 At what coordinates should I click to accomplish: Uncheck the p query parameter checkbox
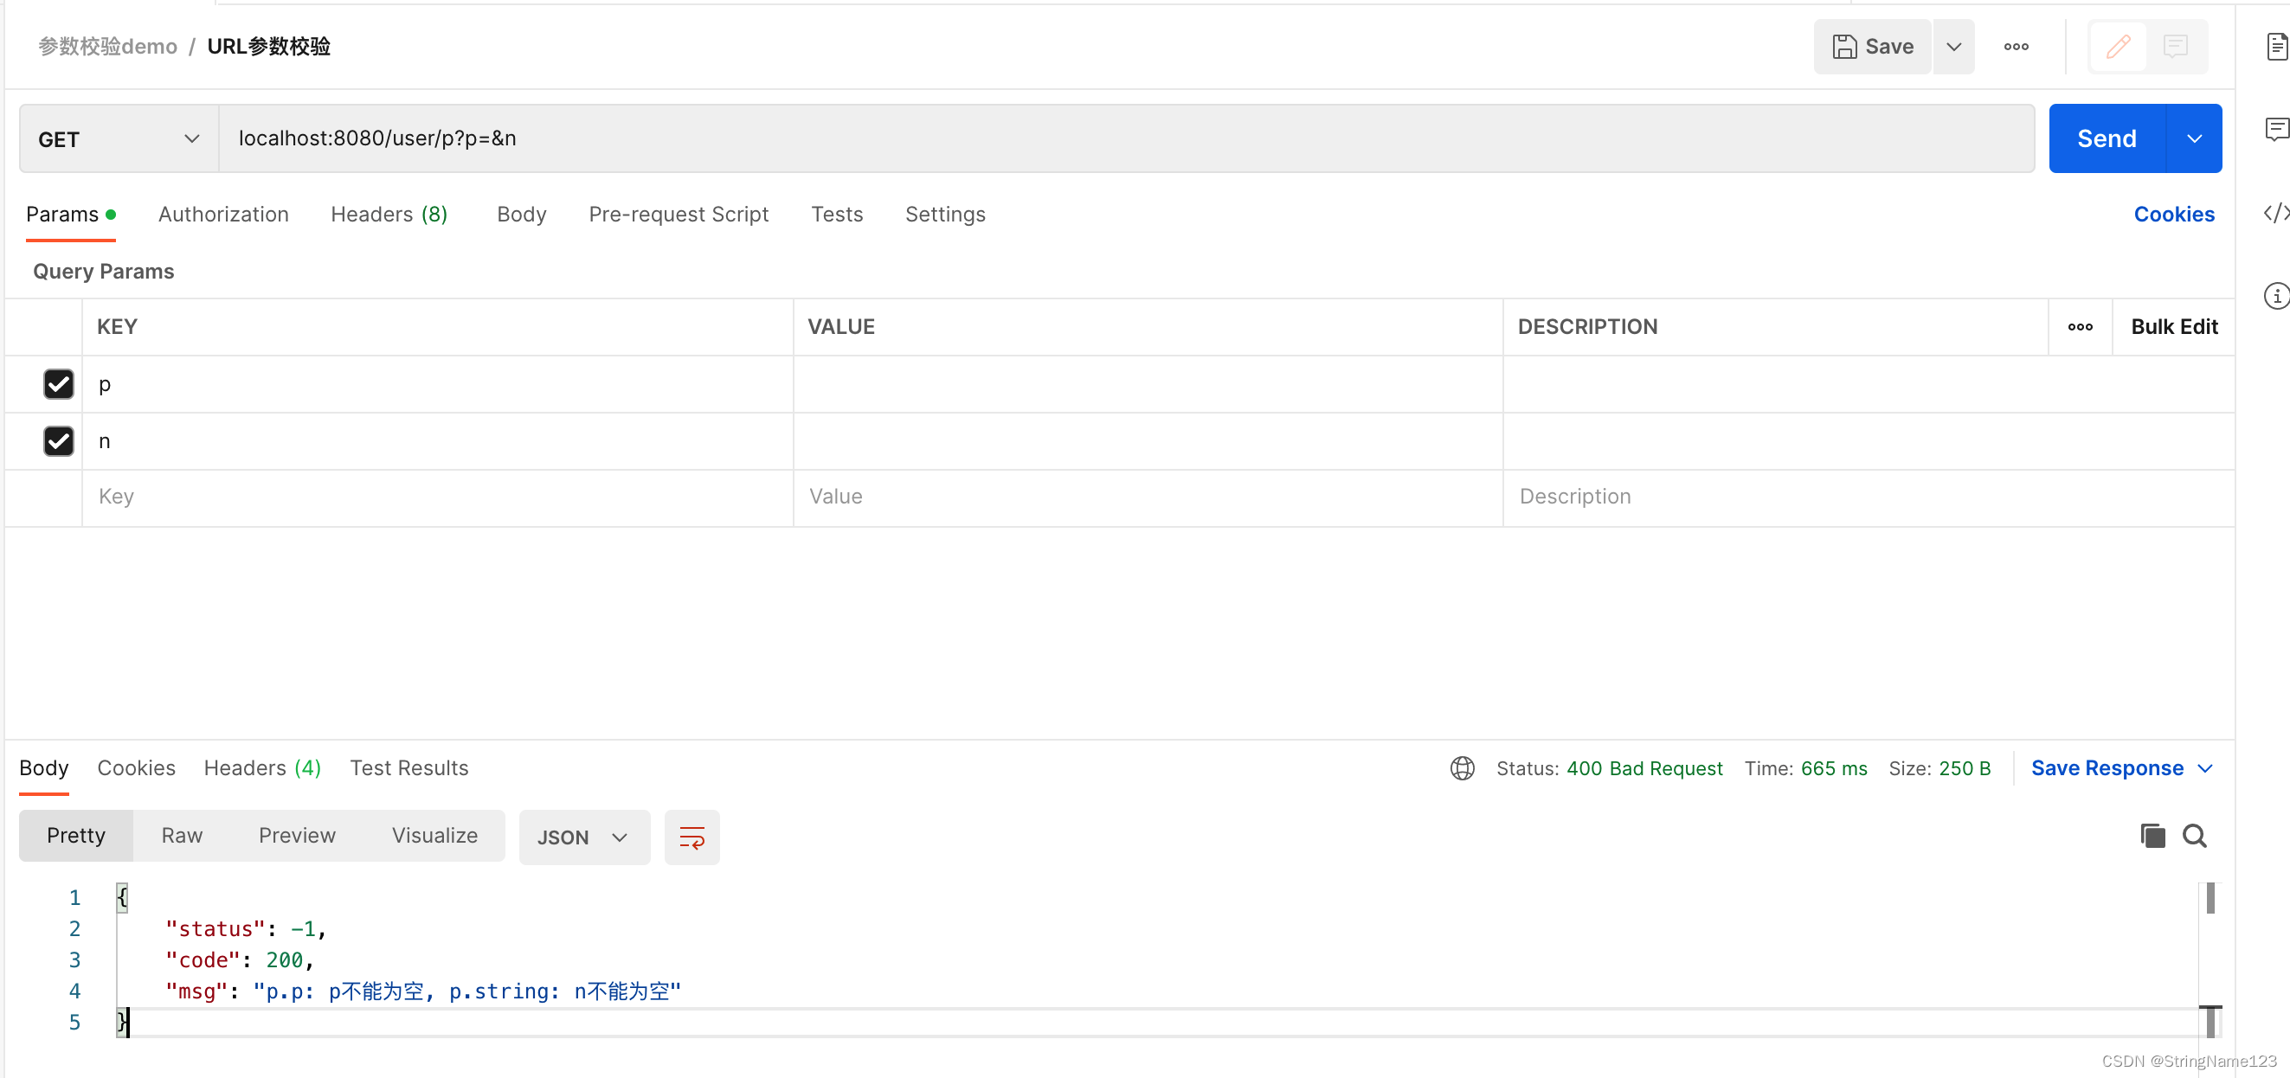[59, 384]
